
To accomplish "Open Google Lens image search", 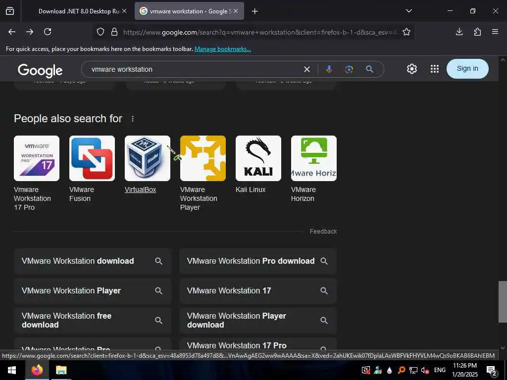I will pos(349,69).
